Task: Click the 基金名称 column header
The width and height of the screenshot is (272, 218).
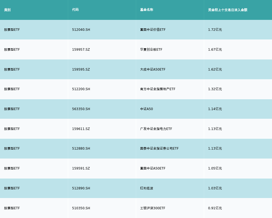Action: click(147, 10)
